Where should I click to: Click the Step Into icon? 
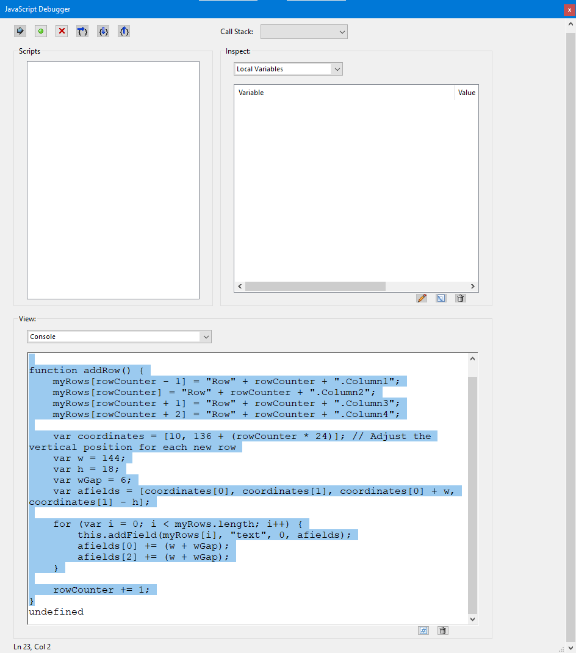103,30
